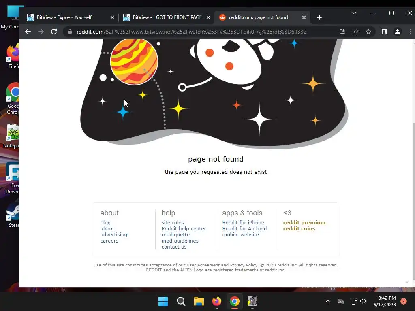Go back to the previous page
The width and height of the screenshot is (415, 311).
[x=28, y=32]
